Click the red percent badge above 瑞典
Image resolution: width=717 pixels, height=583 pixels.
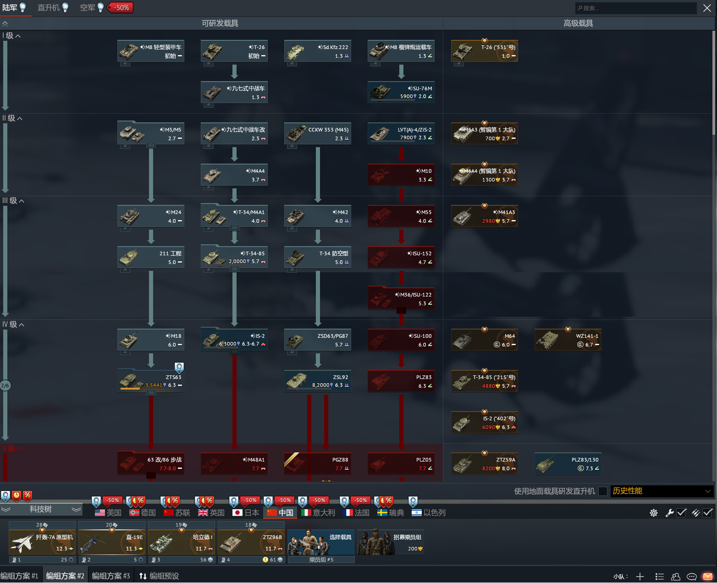click(389, 500)
